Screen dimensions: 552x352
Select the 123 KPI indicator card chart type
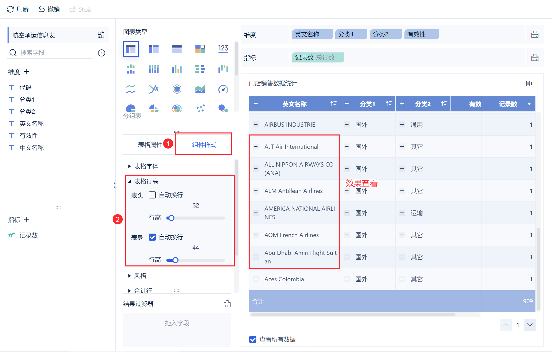pos(223,48)
